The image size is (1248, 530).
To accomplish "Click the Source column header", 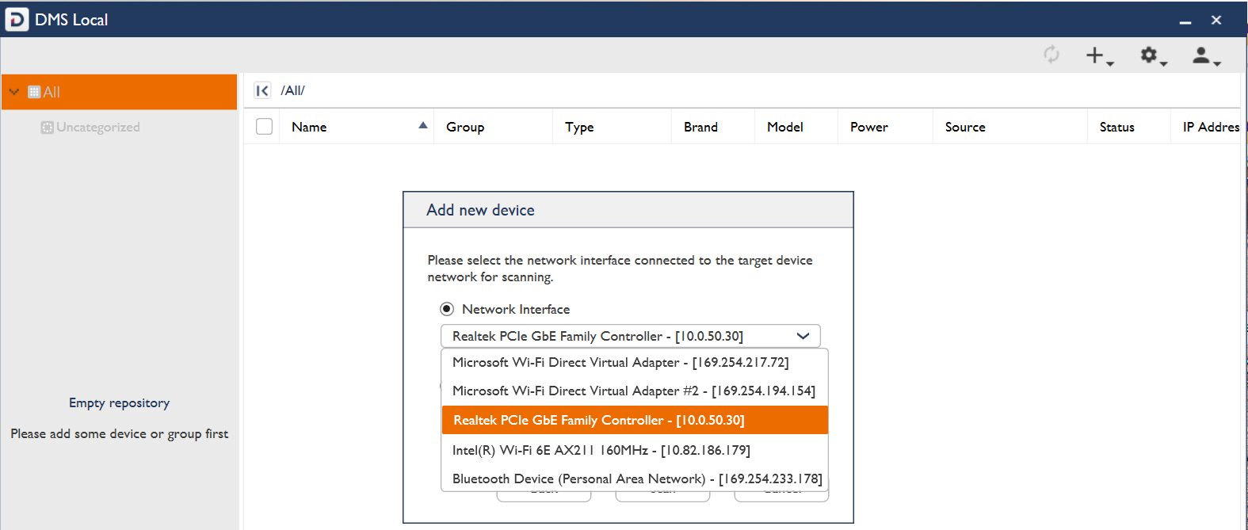I will point(964,127).
